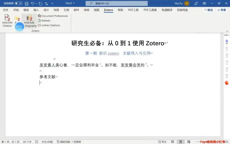Image resolution: width=230 pixels, height=144 pixels.
Task: Click the 参考文献 heading text
Action: pos(47,77)
